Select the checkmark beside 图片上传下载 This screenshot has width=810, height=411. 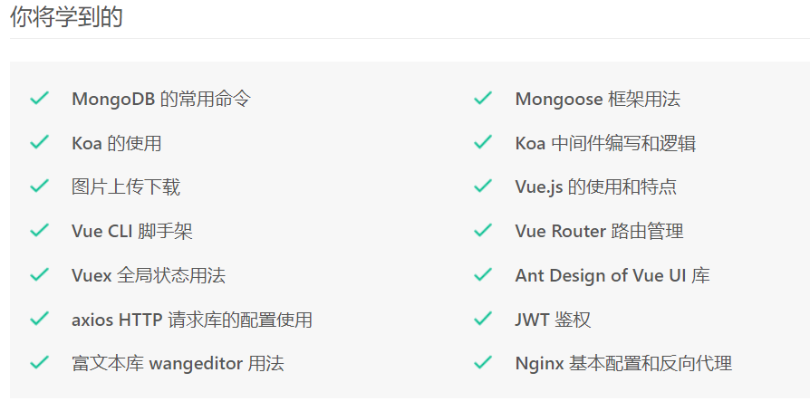pos(39,186)
